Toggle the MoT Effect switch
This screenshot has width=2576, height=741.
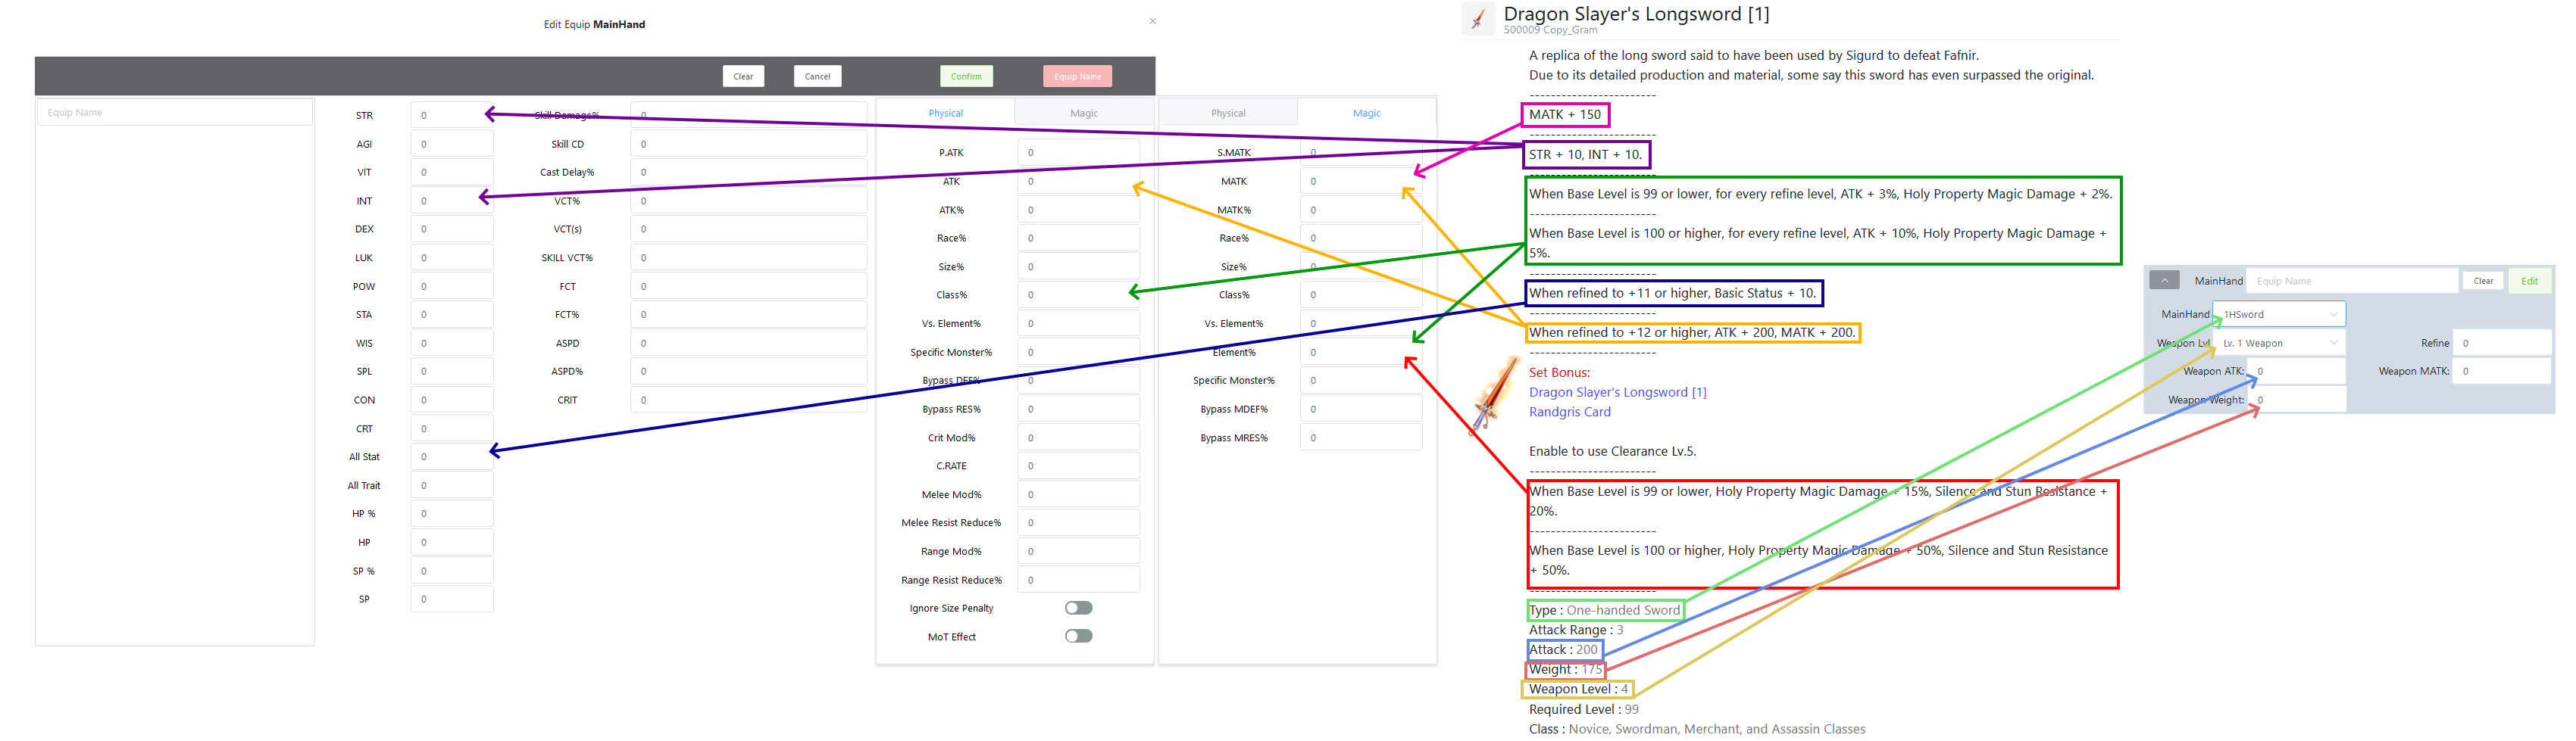coord(1078,636)
